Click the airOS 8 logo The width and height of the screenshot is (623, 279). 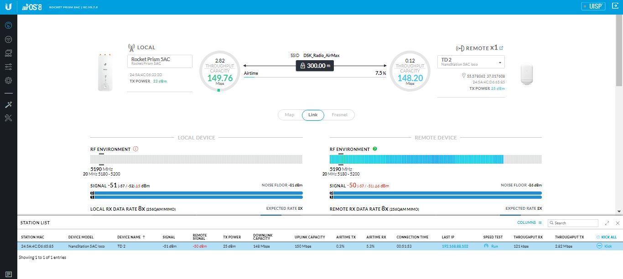coord(31,7)
